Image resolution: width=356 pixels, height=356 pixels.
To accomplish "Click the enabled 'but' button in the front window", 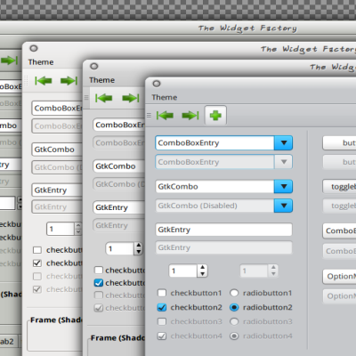I will tap(339, 143).
